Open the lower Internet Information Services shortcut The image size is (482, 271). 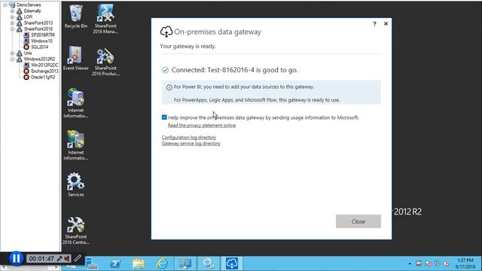click(x=75, y=145)
